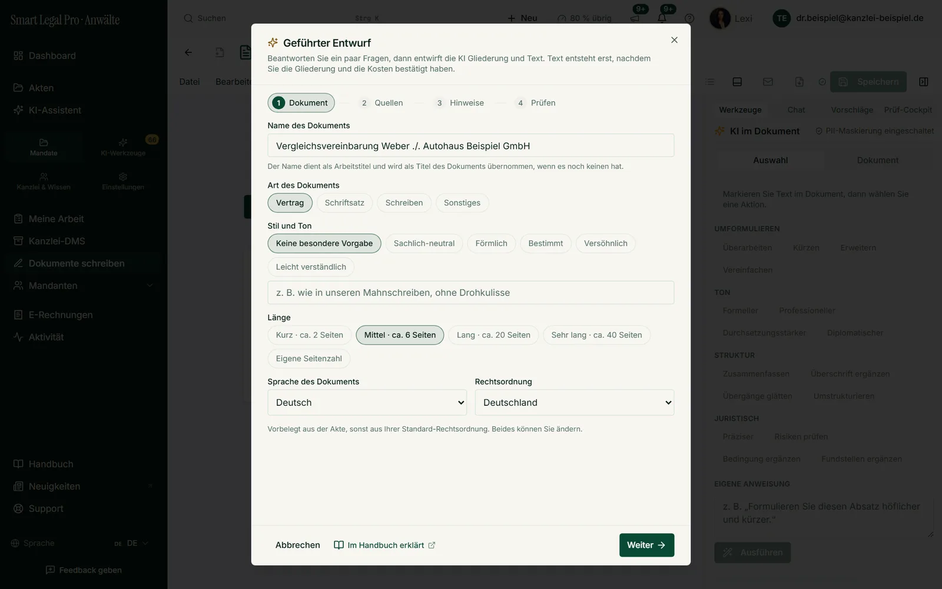Select document type Schriftsatz
942x589 pixels.
(x=344, y=203)
